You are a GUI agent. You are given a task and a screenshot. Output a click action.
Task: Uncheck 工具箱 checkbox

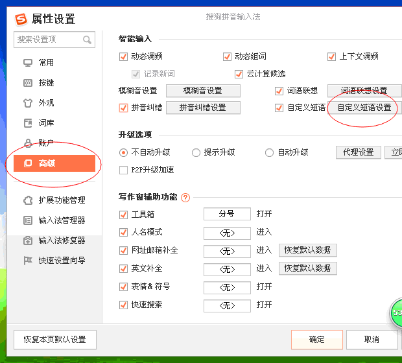(x=123, y=215)
